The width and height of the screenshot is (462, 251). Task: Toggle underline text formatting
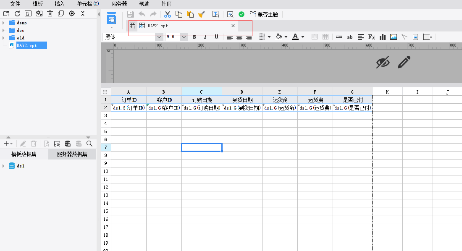coord(216,37)
